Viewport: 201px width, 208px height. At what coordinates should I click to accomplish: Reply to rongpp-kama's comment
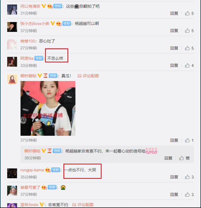click(x=174, y=177)
